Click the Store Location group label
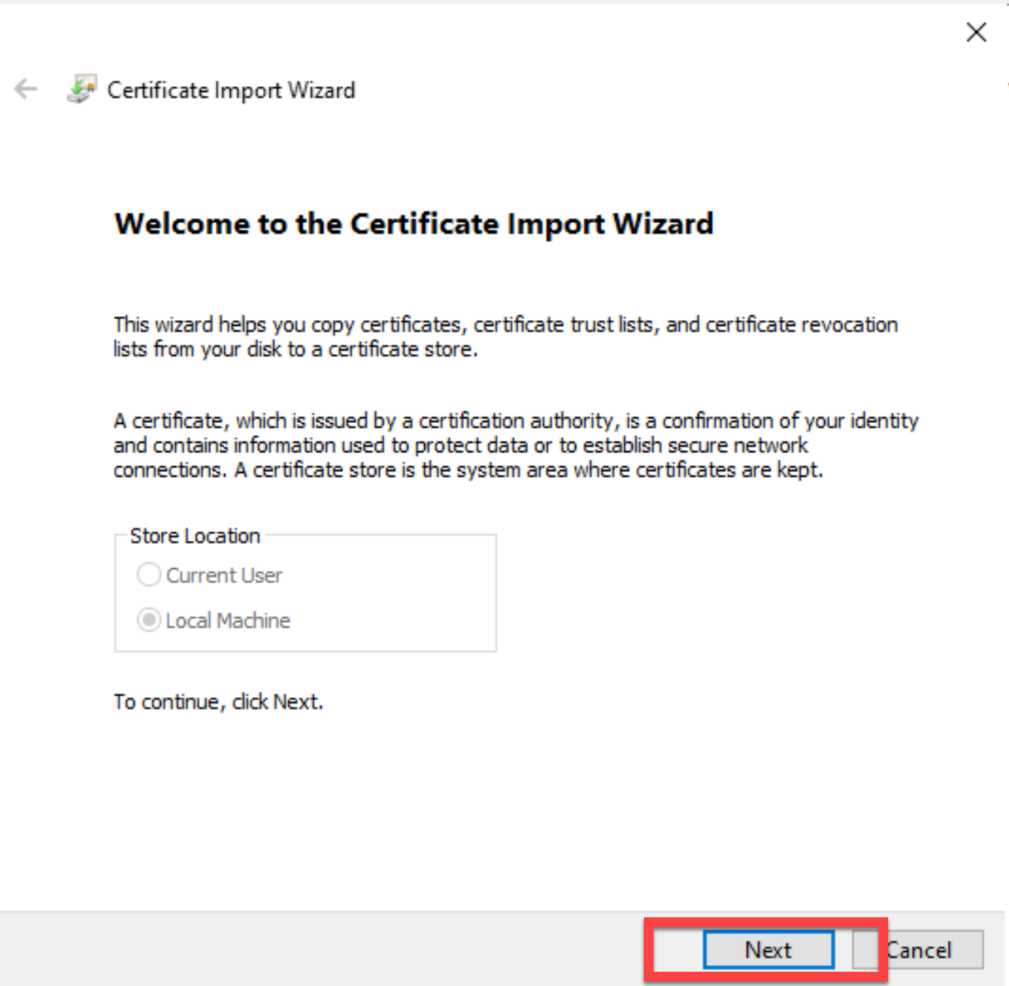The height and width of the screenshot is (986, 1009). tap(195, 536)
